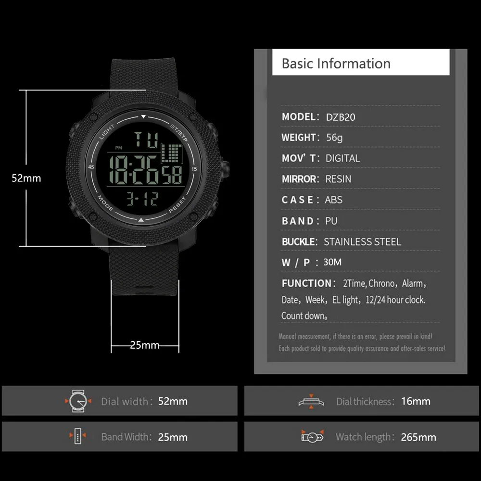Click the WEIGHT label

tap(301, 138)
